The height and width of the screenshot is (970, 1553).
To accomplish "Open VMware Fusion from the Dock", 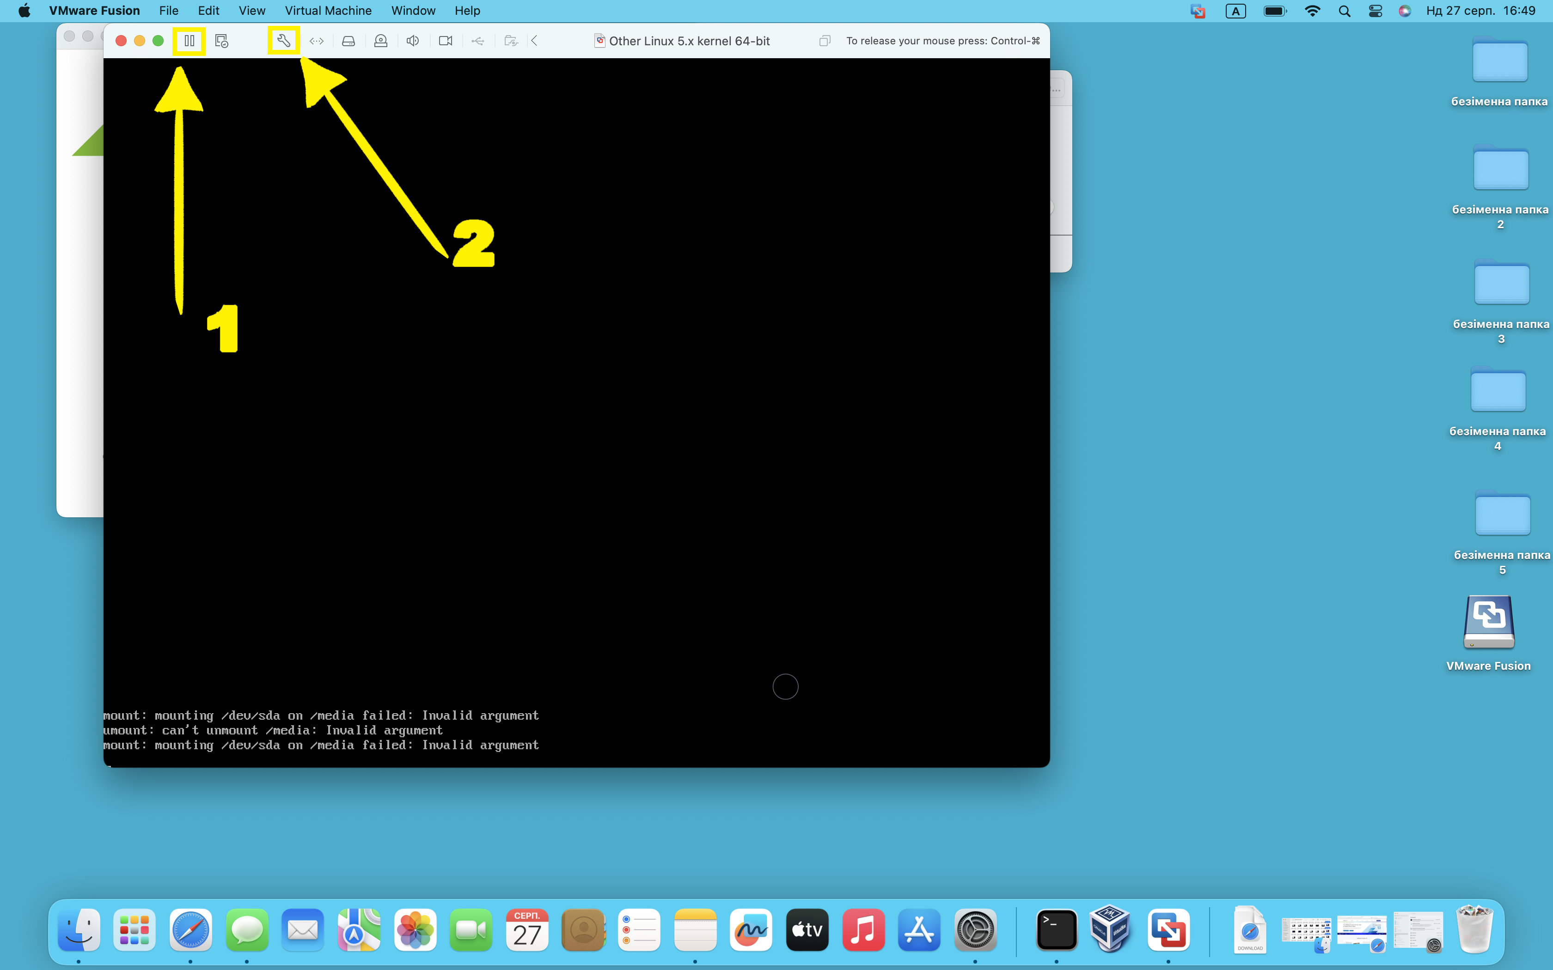I will [1168, 929].
